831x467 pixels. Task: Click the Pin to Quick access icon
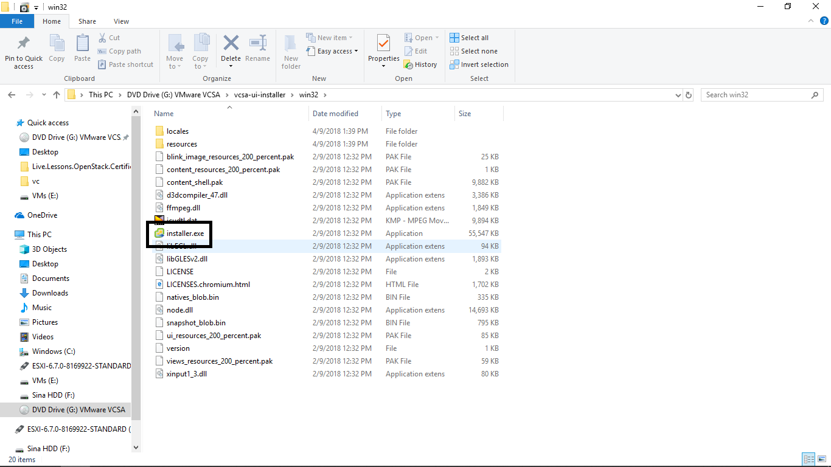tap(24, 45)
